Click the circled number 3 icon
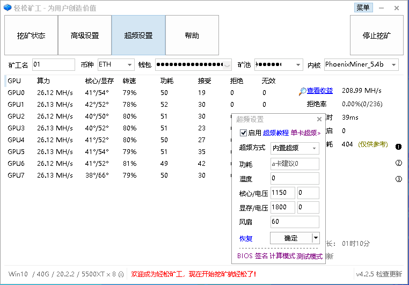Image resolution: width=409 pixels, height=285 pixels. point(399,179)
